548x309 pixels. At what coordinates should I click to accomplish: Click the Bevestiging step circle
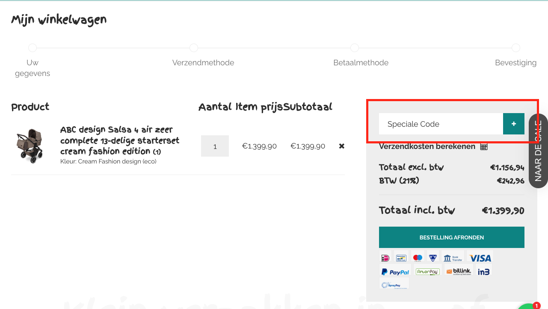(x=516, y=48)
